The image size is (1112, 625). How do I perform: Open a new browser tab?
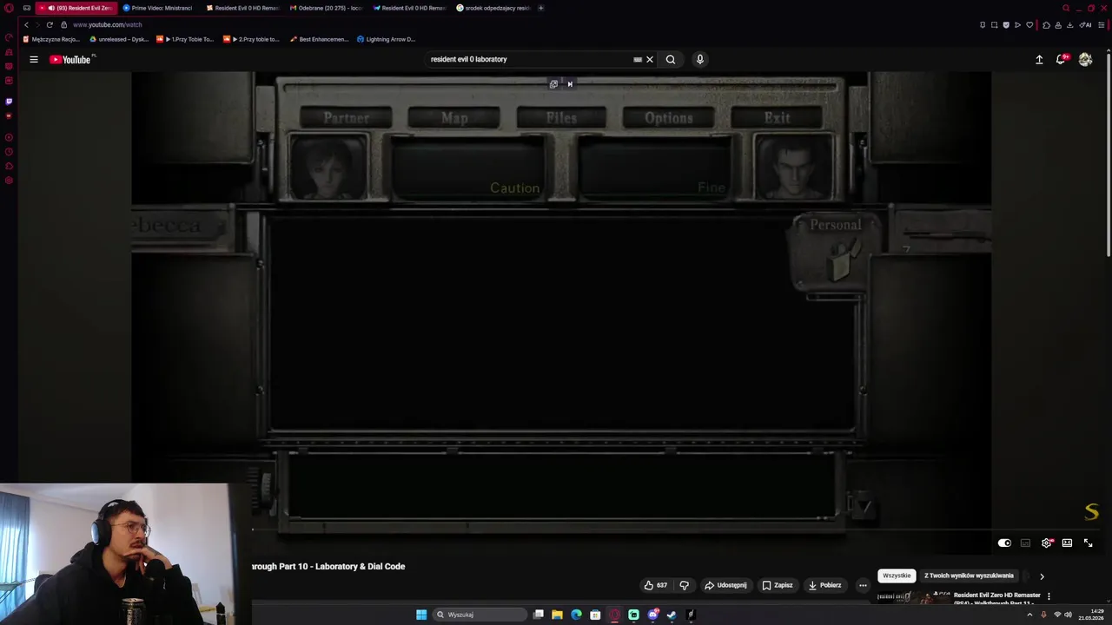tap(541, 8)
